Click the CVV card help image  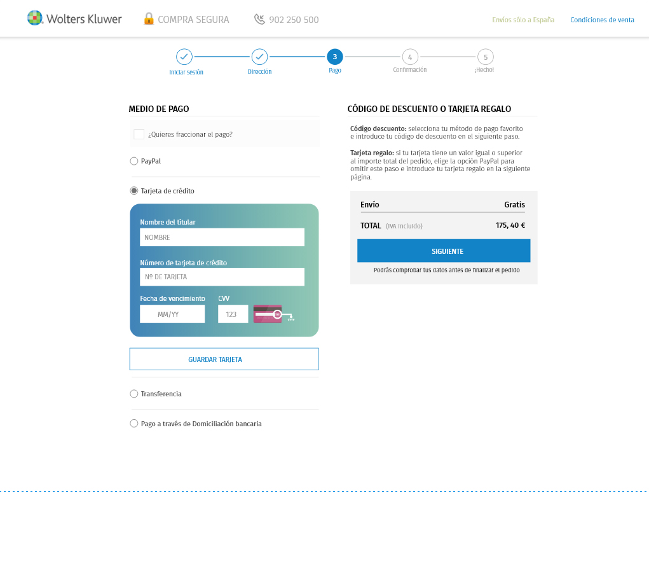point(273,314)
